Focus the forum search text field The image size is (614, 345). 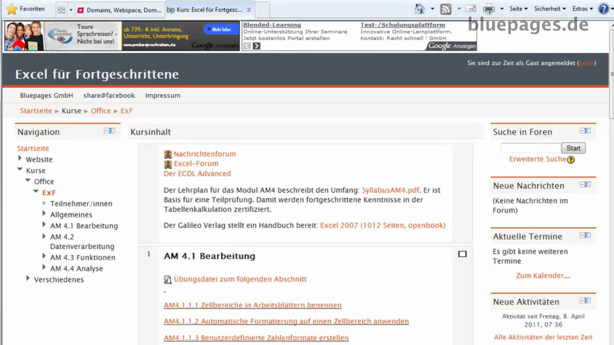(x=531, y=148)
